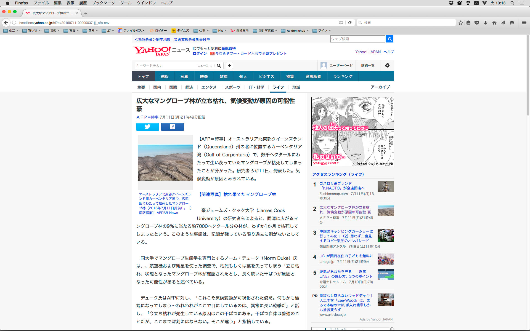
Task: Switch to the ランキング news tab
Action: [x=343, y=76]
